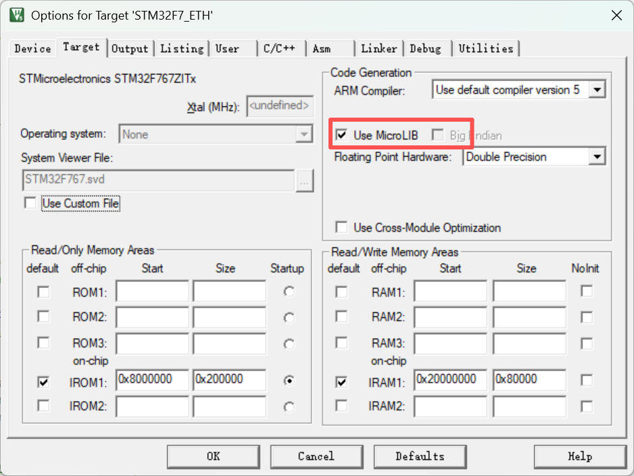Switch to the Linker tab
Image resolution: width=634 pixels, height=476 pixels.
379,49
